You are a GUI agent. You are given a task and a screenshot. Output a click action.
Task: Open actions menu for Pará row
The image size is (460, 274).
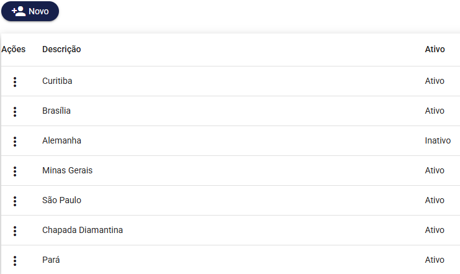(15, 260)
